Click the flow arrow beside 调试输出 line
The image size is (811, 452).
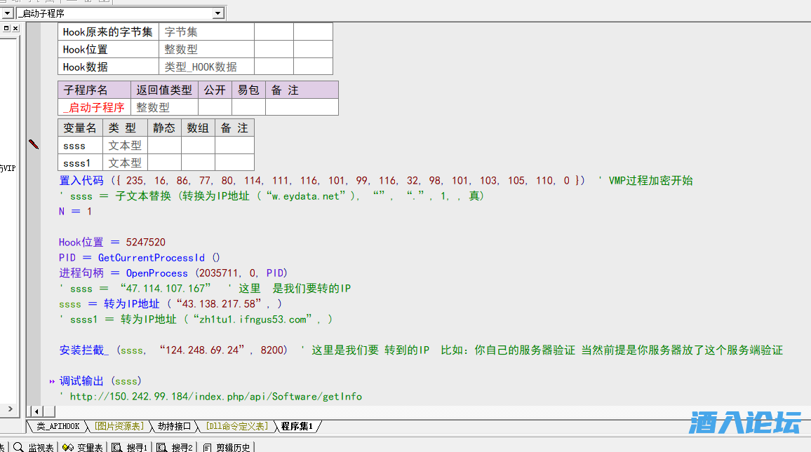[x=52, y=381]
